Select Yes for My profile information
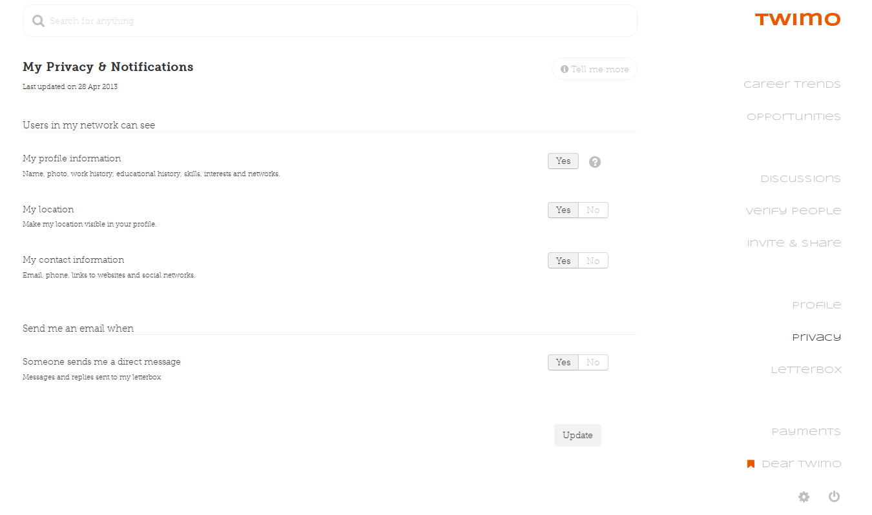Image resolution: width=872 pixels, height=515 pixels. pos(563,161)
